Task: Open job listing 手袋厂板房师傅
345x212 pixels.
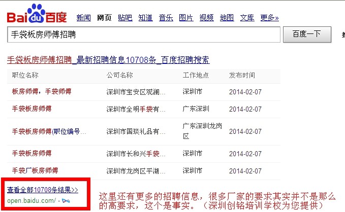Action: pos(35,170)
